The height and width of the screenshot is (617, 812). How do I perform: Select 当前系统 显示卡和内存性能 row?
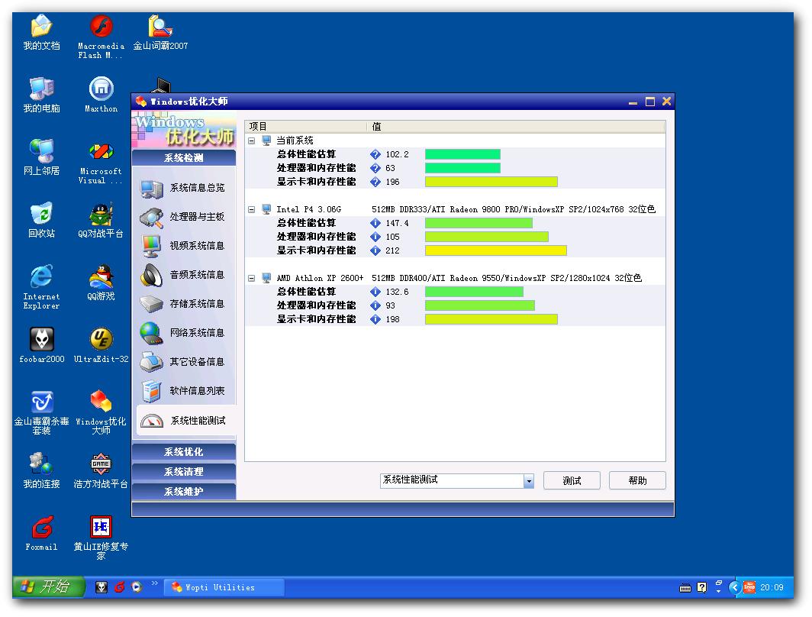tap(455, 182)
